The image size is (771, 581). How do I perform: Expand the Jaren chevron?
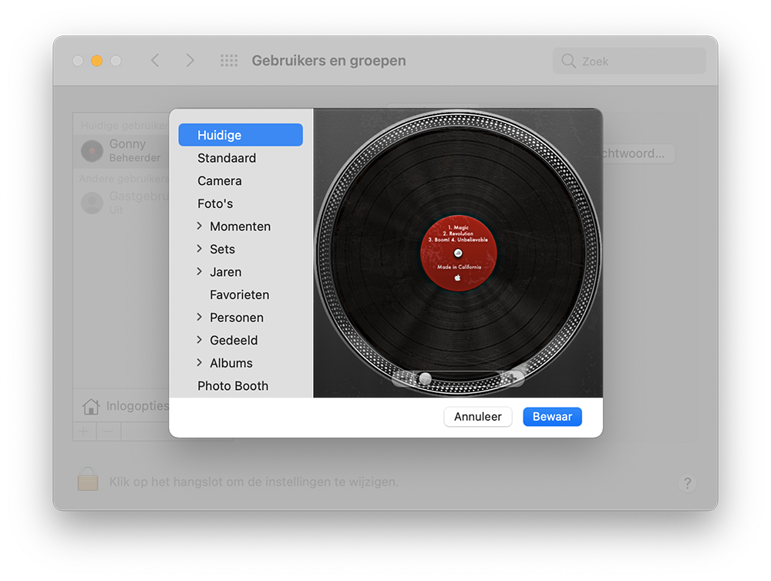(x=199, y=271)
